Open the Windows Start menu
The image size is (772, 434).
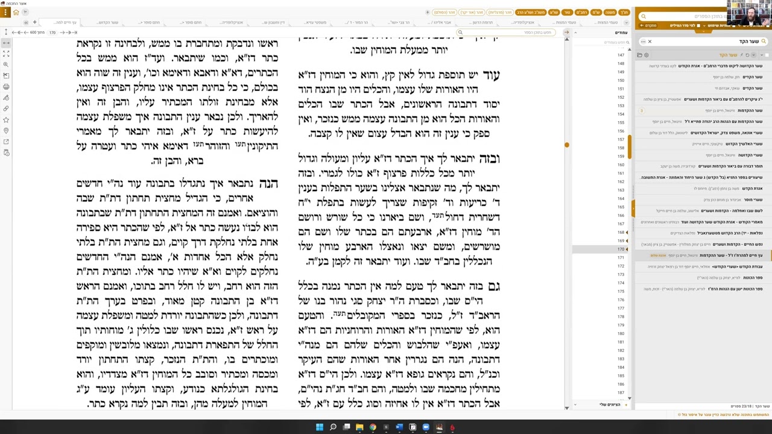pyautogui.click(x=320, y=427)
